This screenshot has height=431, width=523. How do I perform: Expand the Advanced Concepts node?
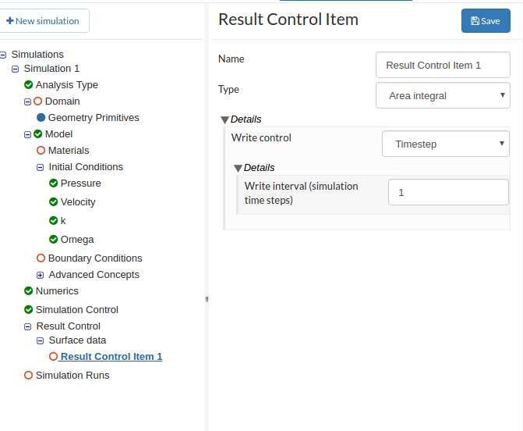coord(41,275)
